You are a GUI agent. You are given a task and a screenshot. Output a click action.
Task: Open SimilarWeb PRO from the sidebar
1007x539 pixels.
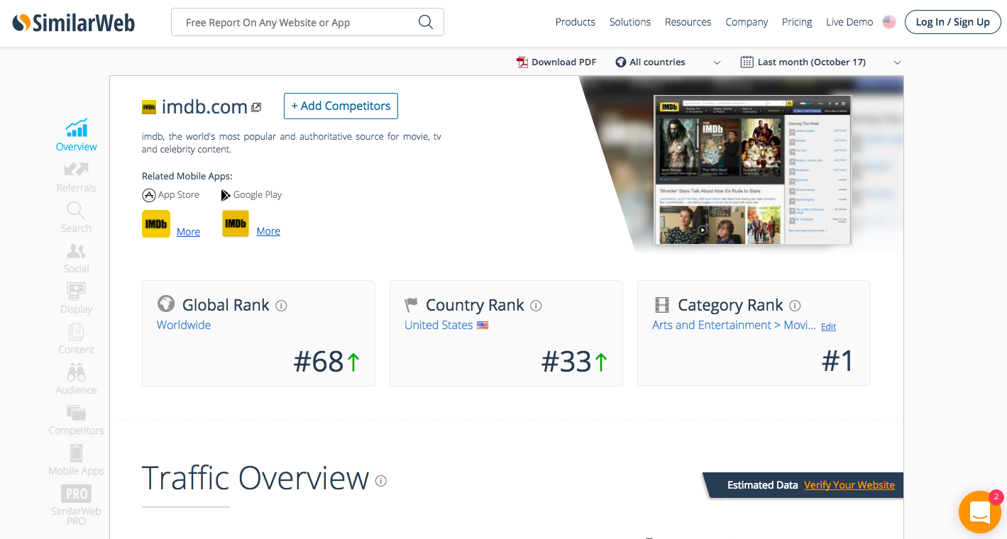(76, 493)
